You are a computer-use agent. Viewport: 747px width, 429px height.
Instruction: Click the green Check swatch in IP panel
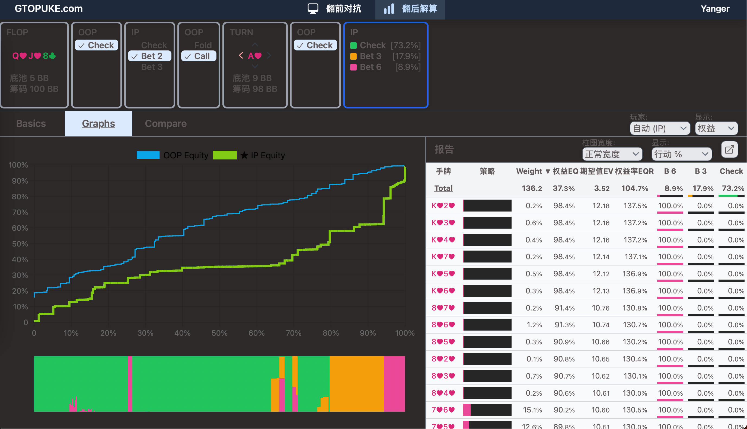[353, 46]
